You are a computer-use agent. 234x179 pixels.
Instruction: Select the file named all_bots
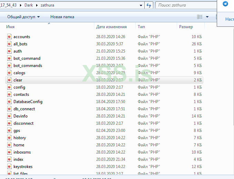tap(20, 44)
